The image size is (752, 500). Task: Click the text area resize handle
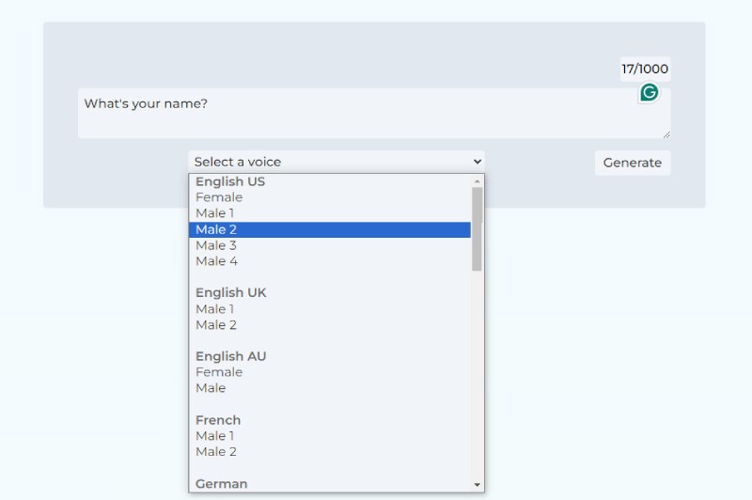tap(666, 134)
